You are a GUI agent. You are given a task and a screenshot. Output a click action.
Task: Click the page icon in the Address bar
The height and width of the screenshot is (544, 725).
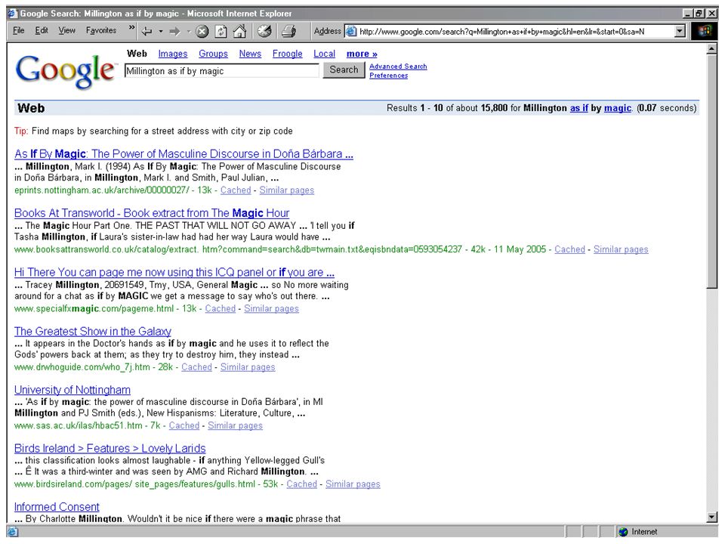tap(351, 32)
